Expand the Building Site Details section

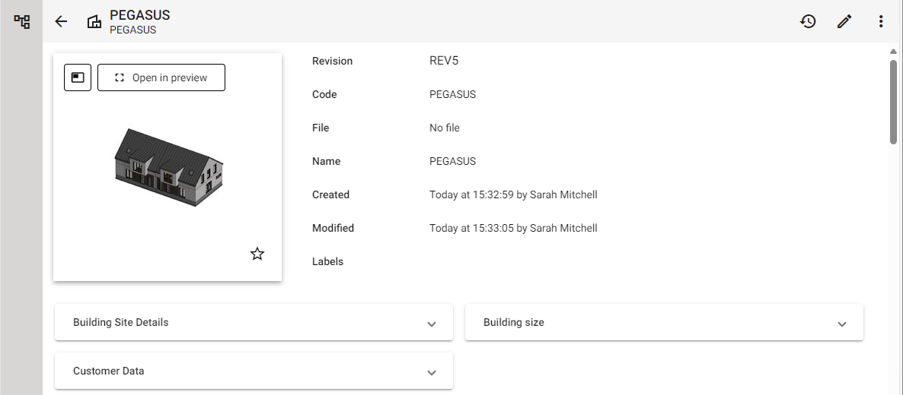254,323
